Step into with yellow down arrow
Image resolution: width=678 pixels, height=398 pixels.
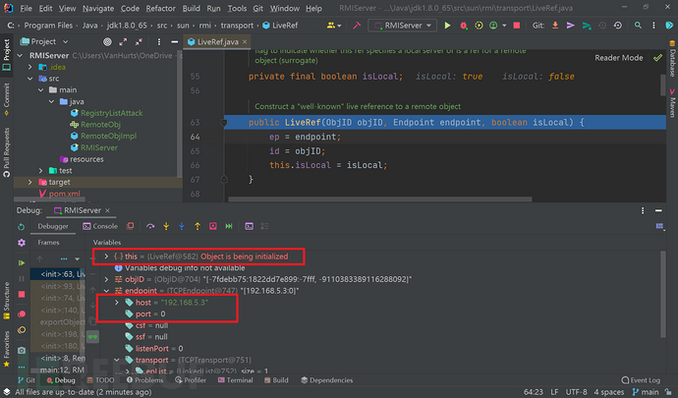pyautogui.click(x=166, y=226)
